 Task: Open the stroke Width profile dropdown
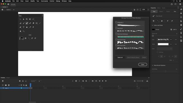point(171,44)
